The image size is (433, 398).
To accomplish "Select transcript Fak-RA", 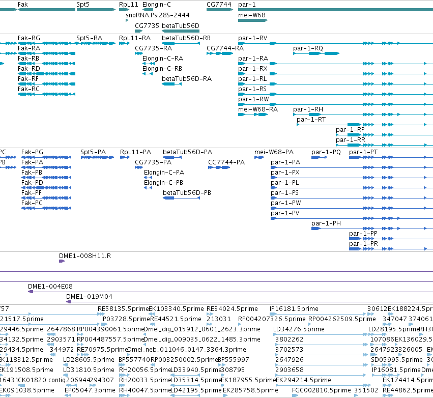I will (46, 53).
